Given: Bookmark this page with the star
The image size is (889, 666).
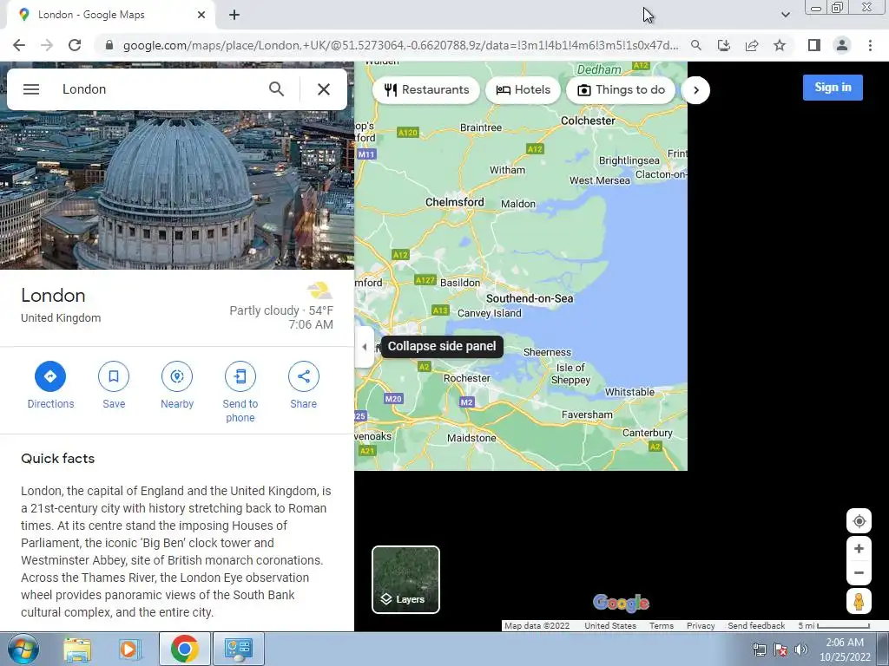Looking at the screenshot, I should coord(780,45).
